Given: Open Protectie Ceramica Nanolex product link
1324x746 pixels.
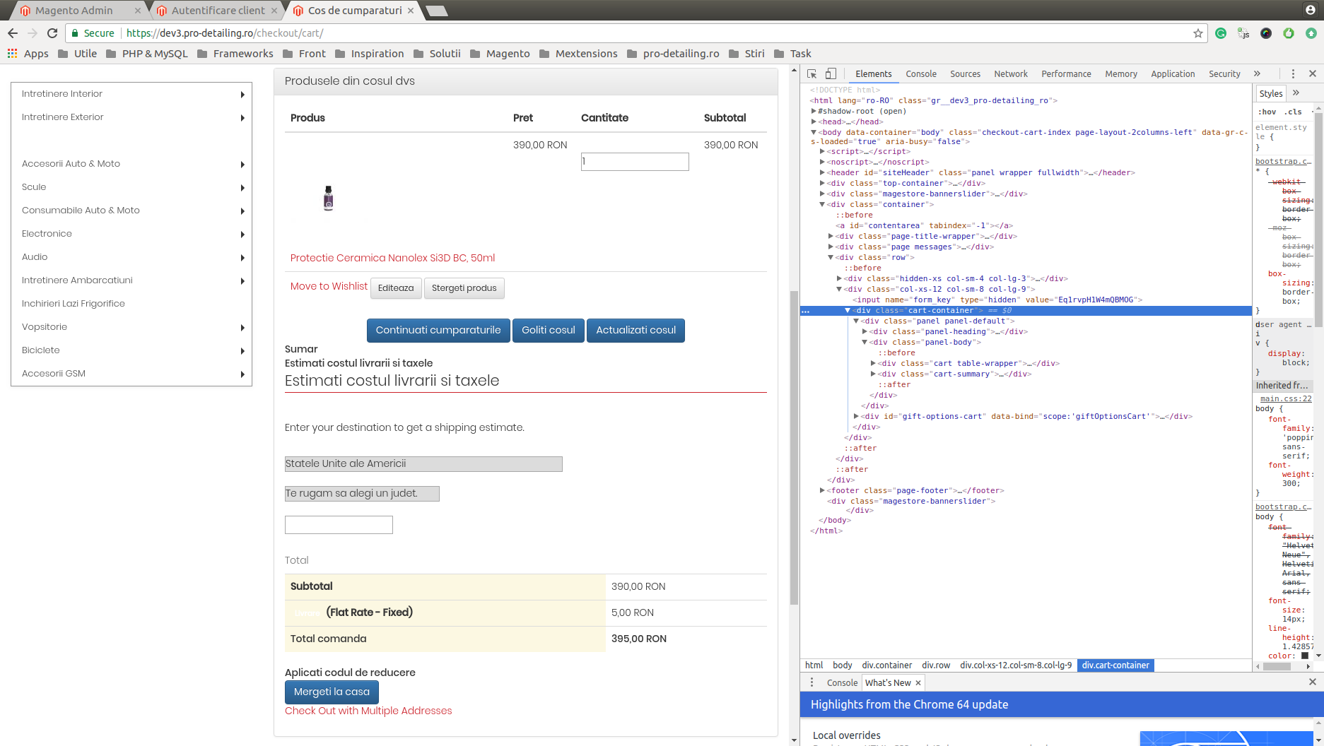Looking at the screenshot, I should [392, 258].
